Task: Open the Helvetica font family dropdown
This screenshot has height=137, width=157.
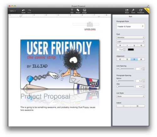Action: click(131, 37)
